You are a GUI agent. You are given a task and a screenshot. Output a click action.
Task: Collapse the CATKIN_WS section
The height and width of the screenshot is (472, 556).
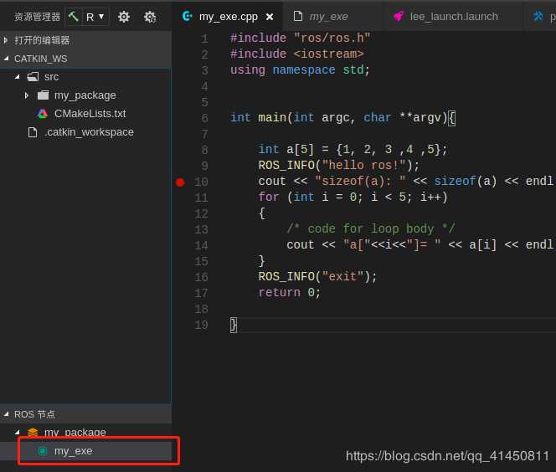pos(86,59)
